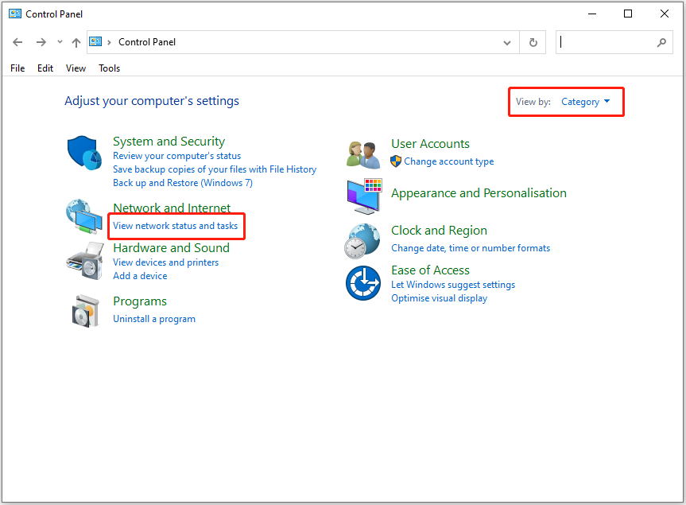Viewport: 686px width, 505px height.
Task: Click the Ease of Access icon
Action: pos(363,283)
